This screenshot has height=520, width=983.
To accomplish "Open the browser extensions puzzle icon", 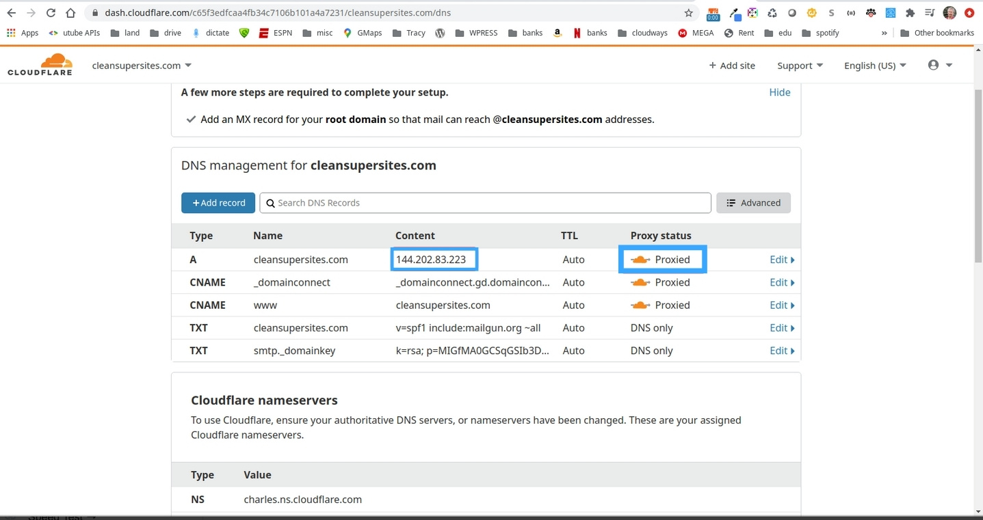I will click(910, 13).
